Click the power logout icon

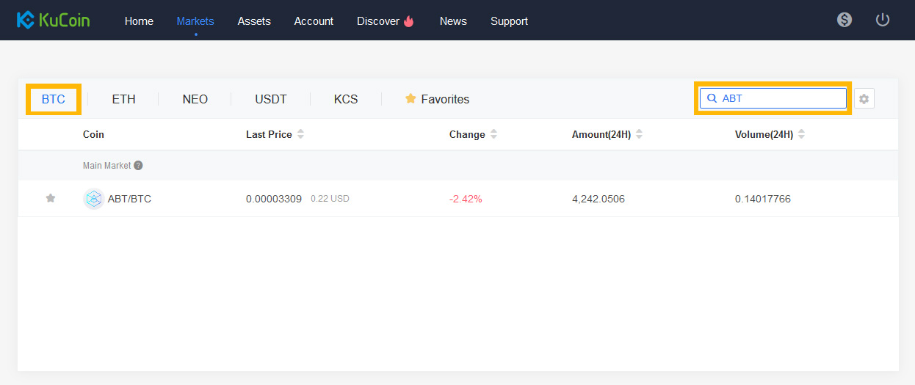[883, 20]
